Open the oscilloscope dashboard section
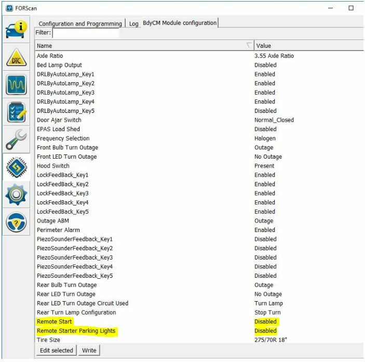Screen dimensions: 365x362 16,85
